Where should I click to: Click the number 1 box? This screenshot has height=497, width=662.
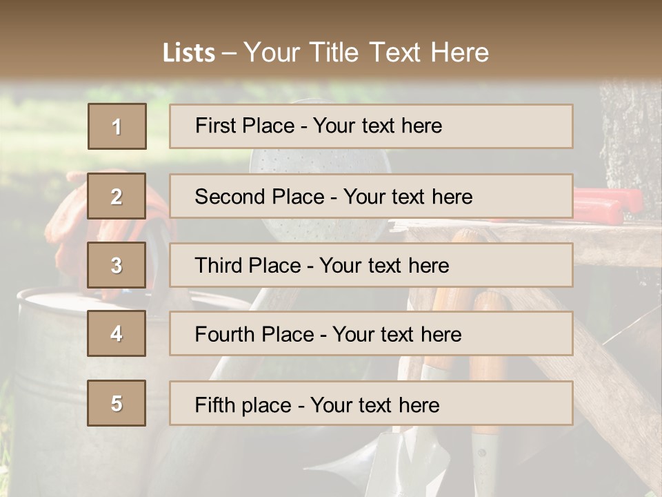pos(117,126)
